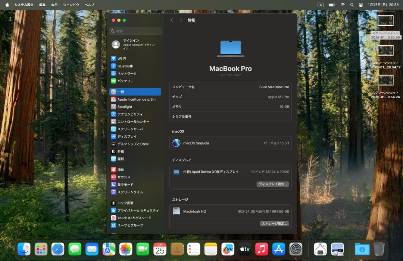Viewport: 403px width, 261px height.
Task: Open Apple Intelligence と Siri settings
Action: pos(138,99)
